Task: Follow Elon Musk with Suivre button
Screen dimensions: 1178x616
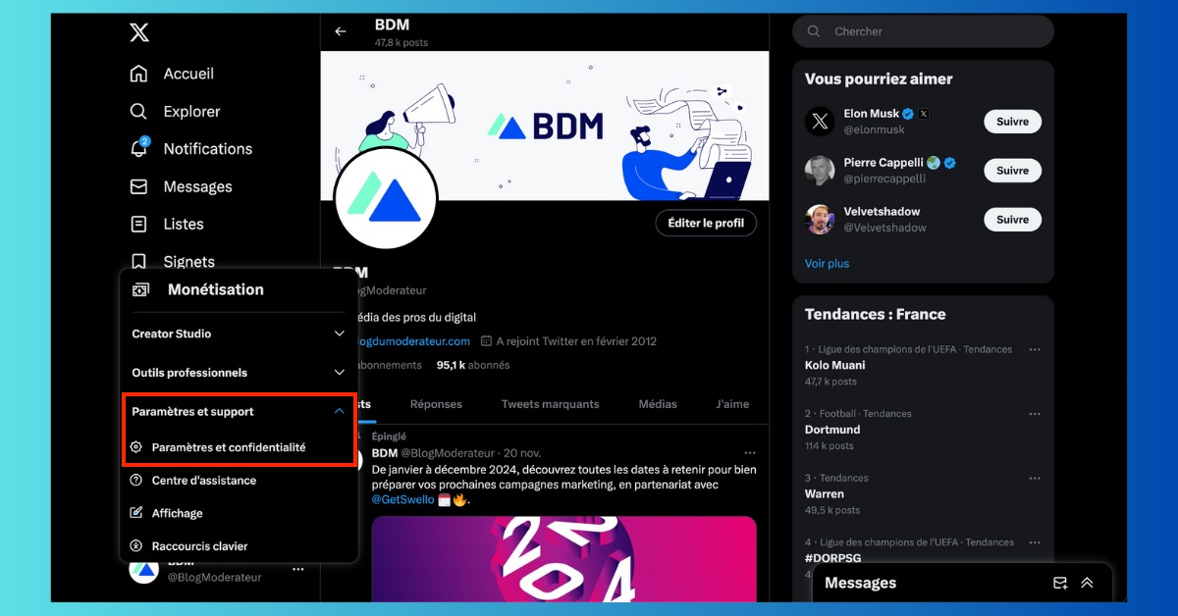Action: point(1012,122)
